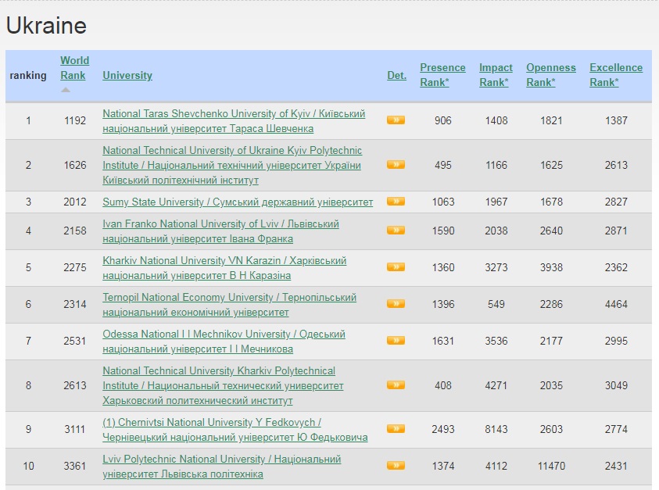Select impact rank value 549
This screenshot has width=659, height=490.
(x=496, y=304)
